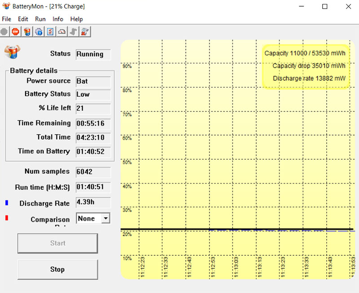Click the checklist toolbar icon
The height and width of the screenshot is (293, 359).
pyautogui.click(x=50, y=31)
